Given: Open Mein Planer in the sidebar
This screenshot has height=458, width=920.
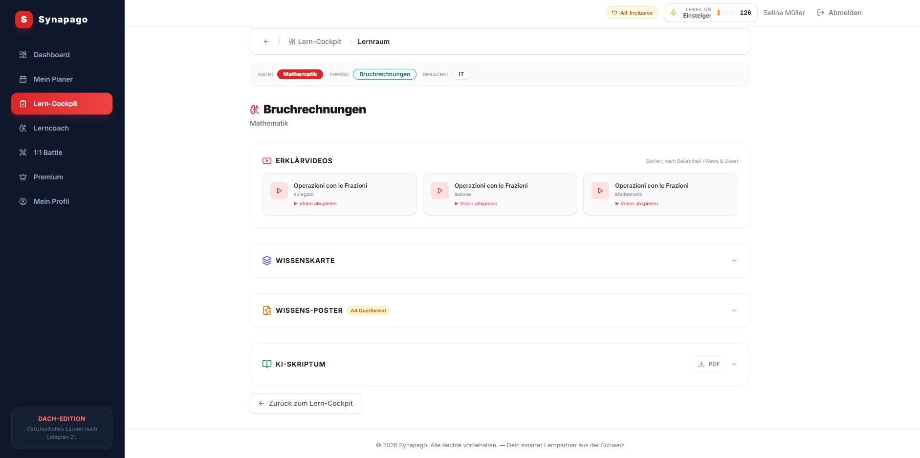Looking at the screenshot, I should [x=62, y=79].
